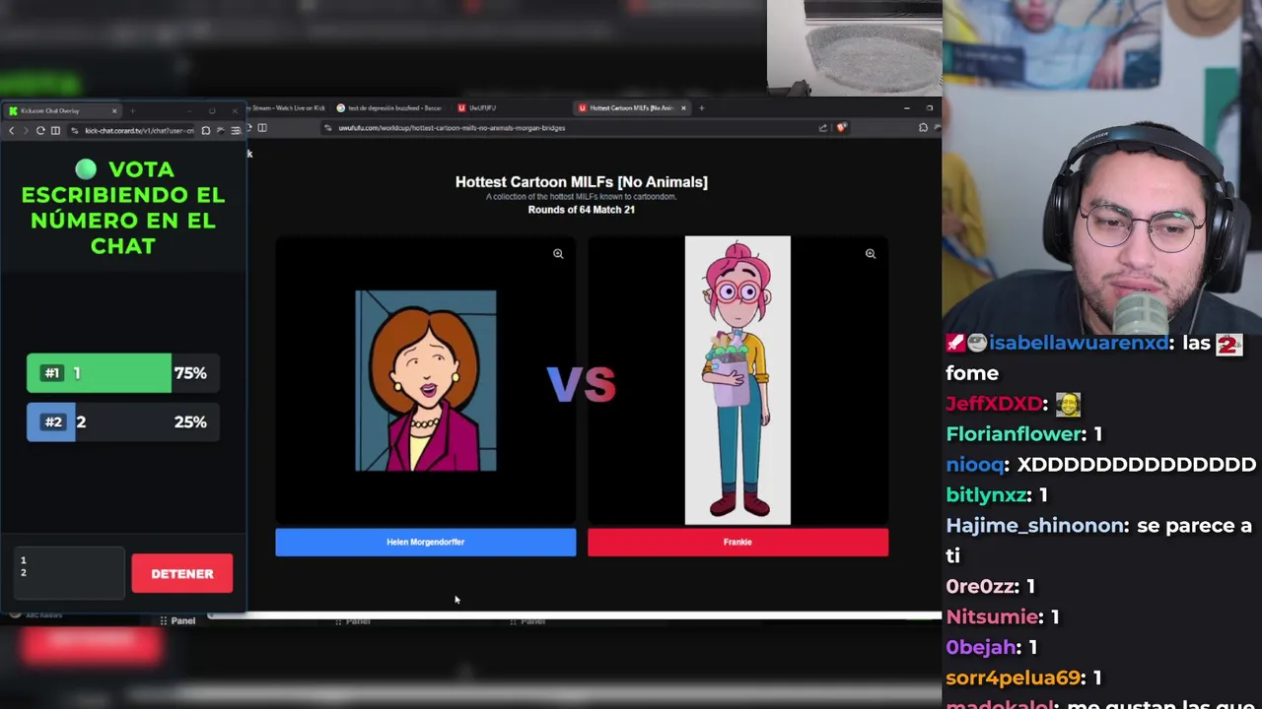Toggle sidebar panel icon in chat overlay browser
Screen dimensions: 1262x709
point(55,131)
